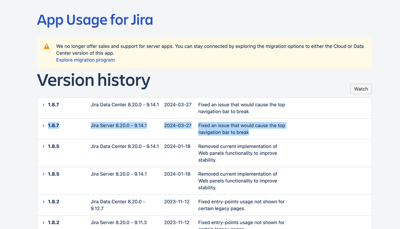Click 'Jira Data Center 8.20.0 - 9.14.1' in 1.8.7 row

pyautogui.click(x=125, y=104)
